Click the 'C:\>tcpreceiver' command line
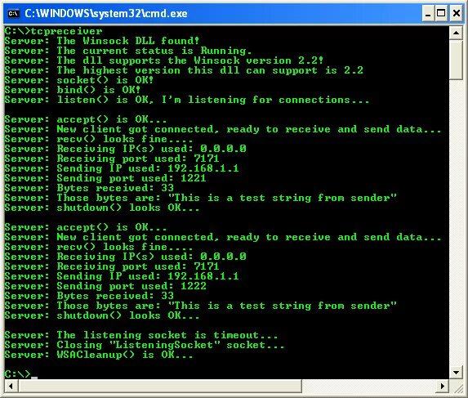The image size is (468, 398). point(53,31)
